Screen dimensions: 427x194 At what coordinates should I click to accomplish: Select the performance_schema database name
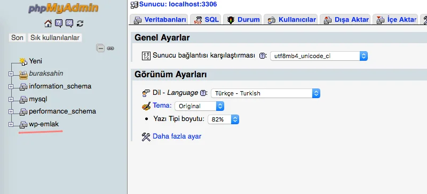[x=62, y=111]
